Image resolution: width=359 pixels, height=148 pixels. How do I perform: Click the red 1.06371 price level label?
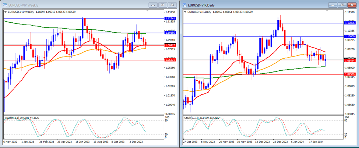170,60
